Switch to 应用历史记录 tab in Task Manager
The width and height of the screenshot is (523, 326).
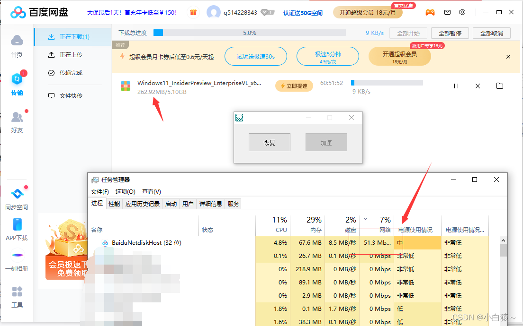[143, 204]
